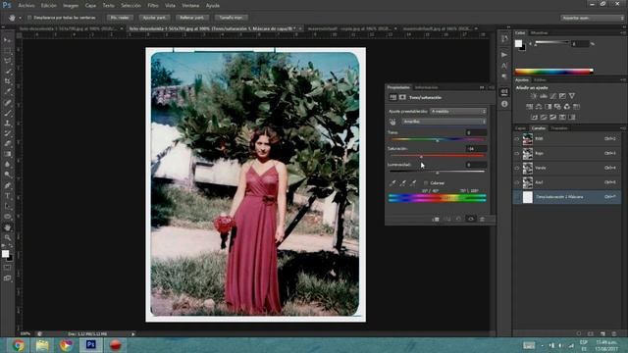628x353 pixels.
Task: Select the Pen tool
Action: coord(7,185)
